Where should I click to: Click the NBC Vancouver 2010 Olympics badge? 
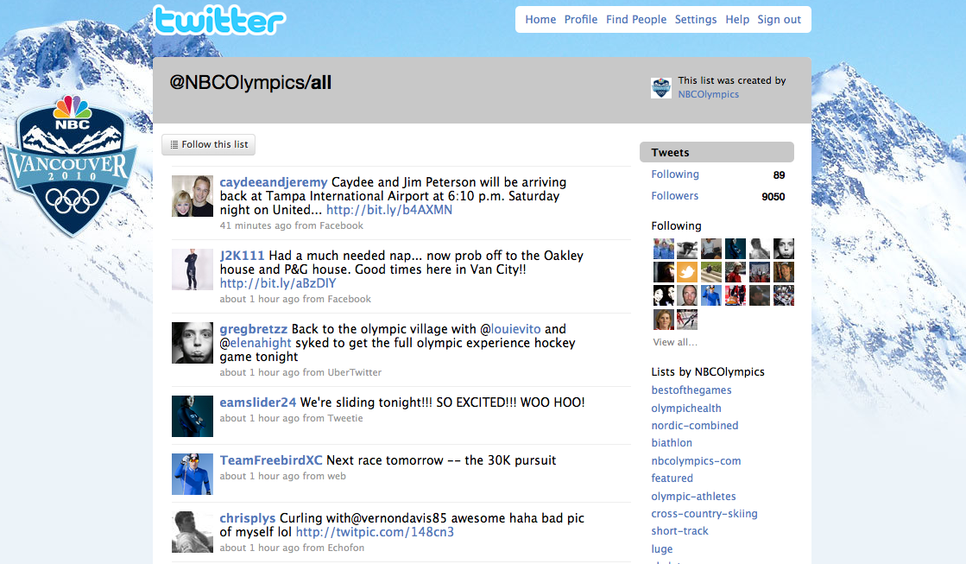70,165
